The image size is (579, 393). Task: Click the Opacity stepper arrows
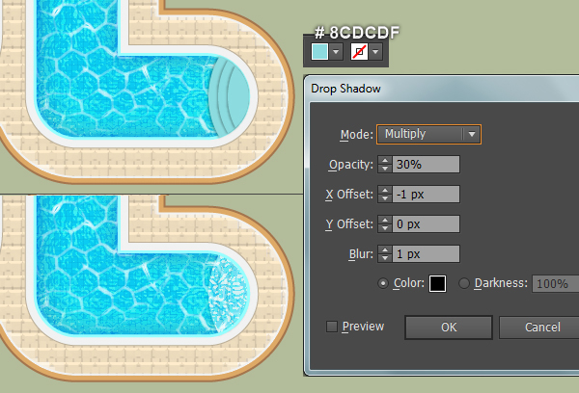(385, 165)
